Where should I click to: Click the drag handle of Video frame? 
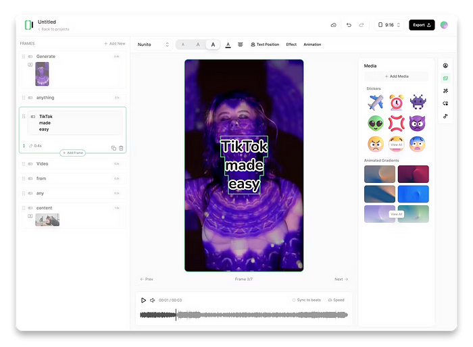pyautogui.click(x=24, y=163)
